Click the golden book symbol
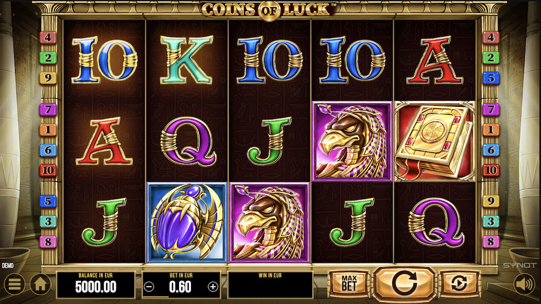 pos(434,141)
